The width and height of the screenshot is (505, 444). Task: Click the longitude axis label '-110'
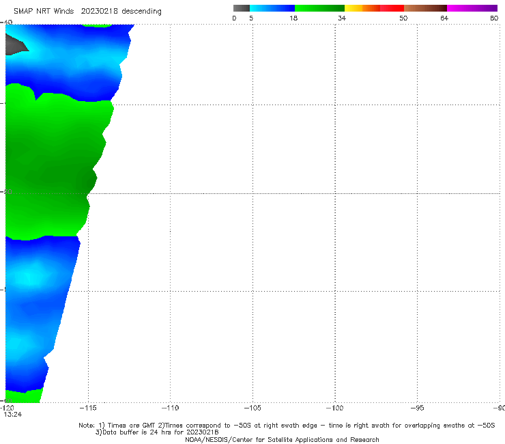pyautogui.click(x=170, y=408)
